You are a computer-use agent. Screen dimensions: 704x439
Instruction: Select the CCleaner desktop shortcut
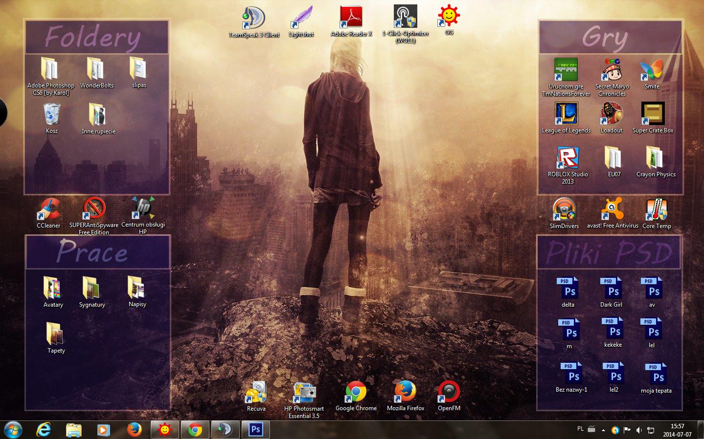pos(48,213)
